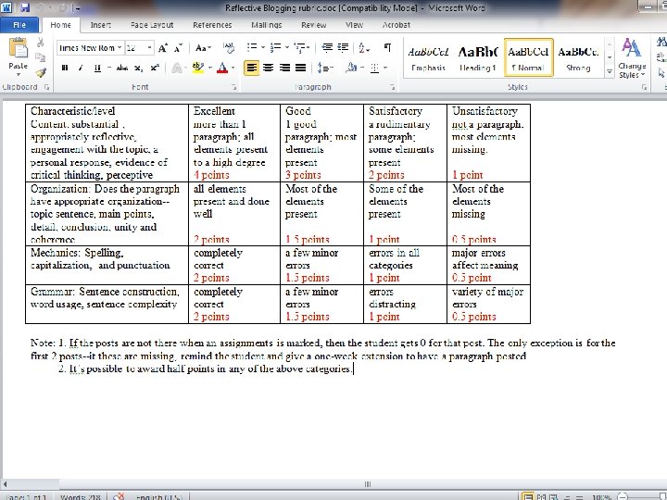Click the Word application icon in the title bar

[6, 7]
